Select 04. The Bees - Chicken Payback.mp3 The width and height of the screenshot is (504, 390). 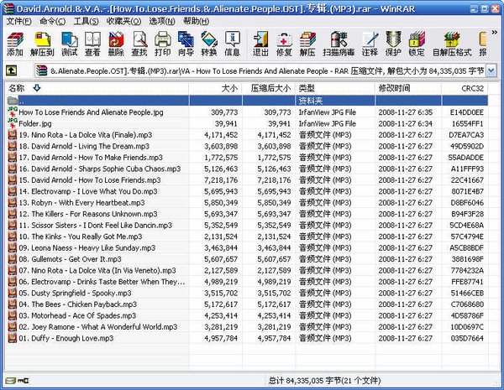(x=246, y=304)
